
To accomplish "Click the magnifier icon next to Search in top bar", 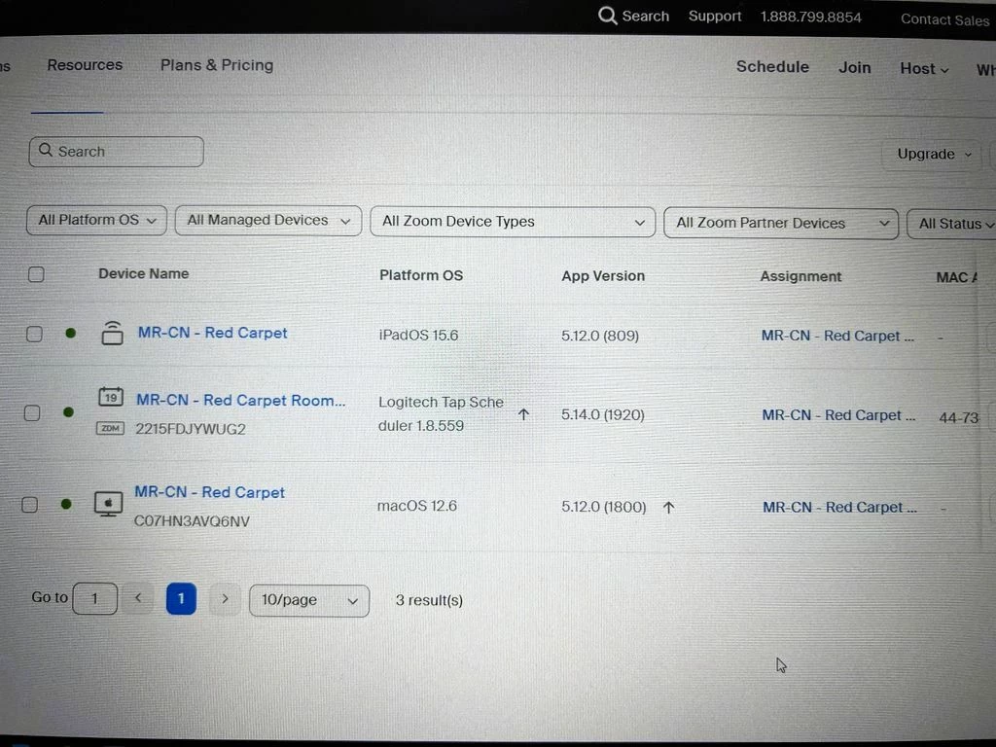I will click(607, 16).
